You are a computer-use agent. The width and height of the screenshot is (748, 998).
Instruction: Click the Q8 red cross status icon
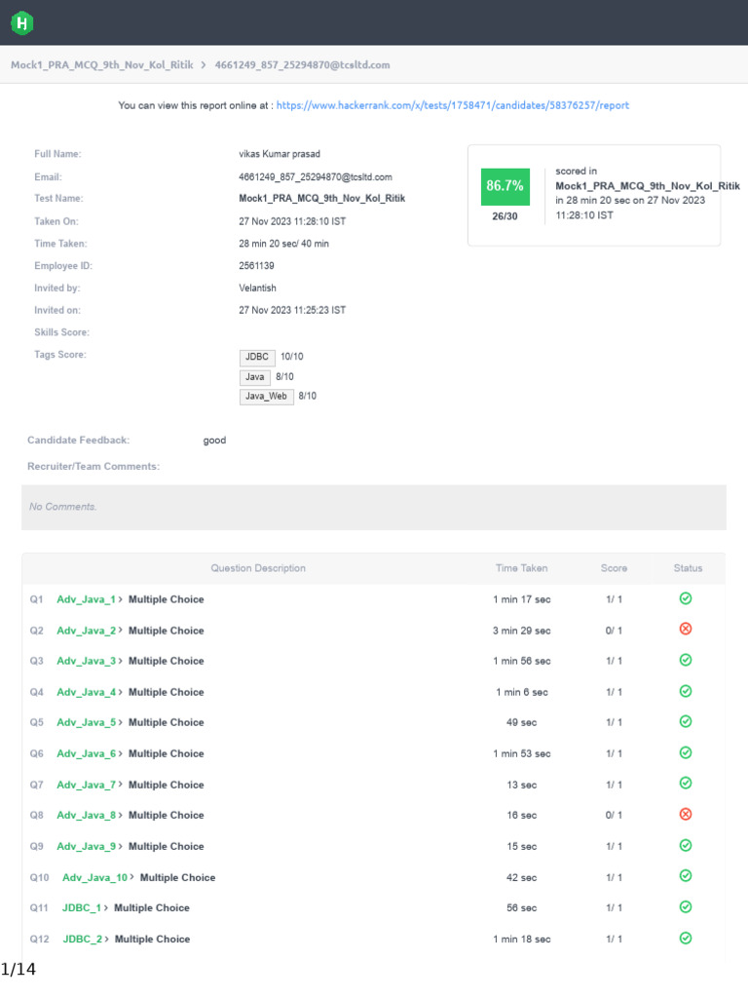click(x=686, y=814)
